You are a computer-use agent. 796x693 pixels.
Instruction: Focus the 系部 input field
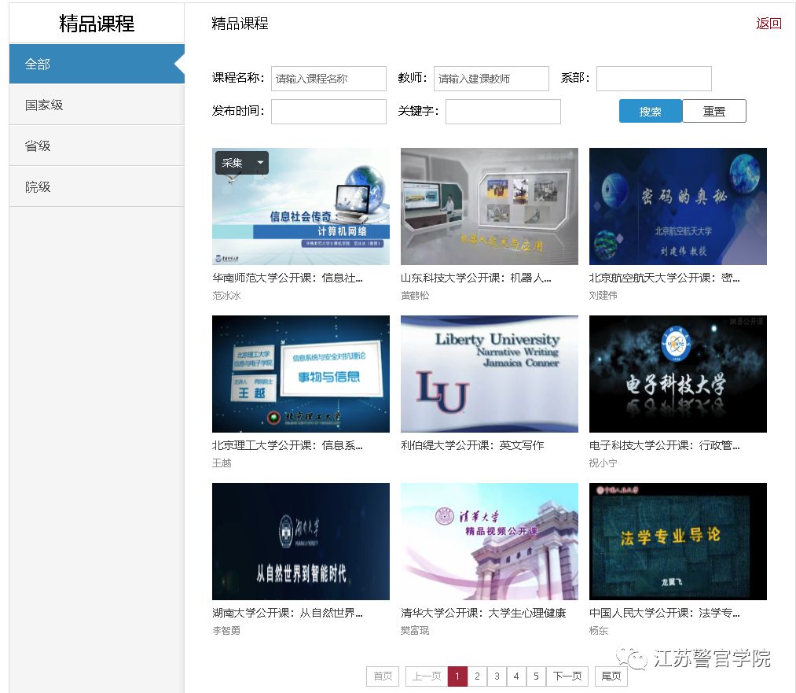pyautogui.click(x=654, y=79)
